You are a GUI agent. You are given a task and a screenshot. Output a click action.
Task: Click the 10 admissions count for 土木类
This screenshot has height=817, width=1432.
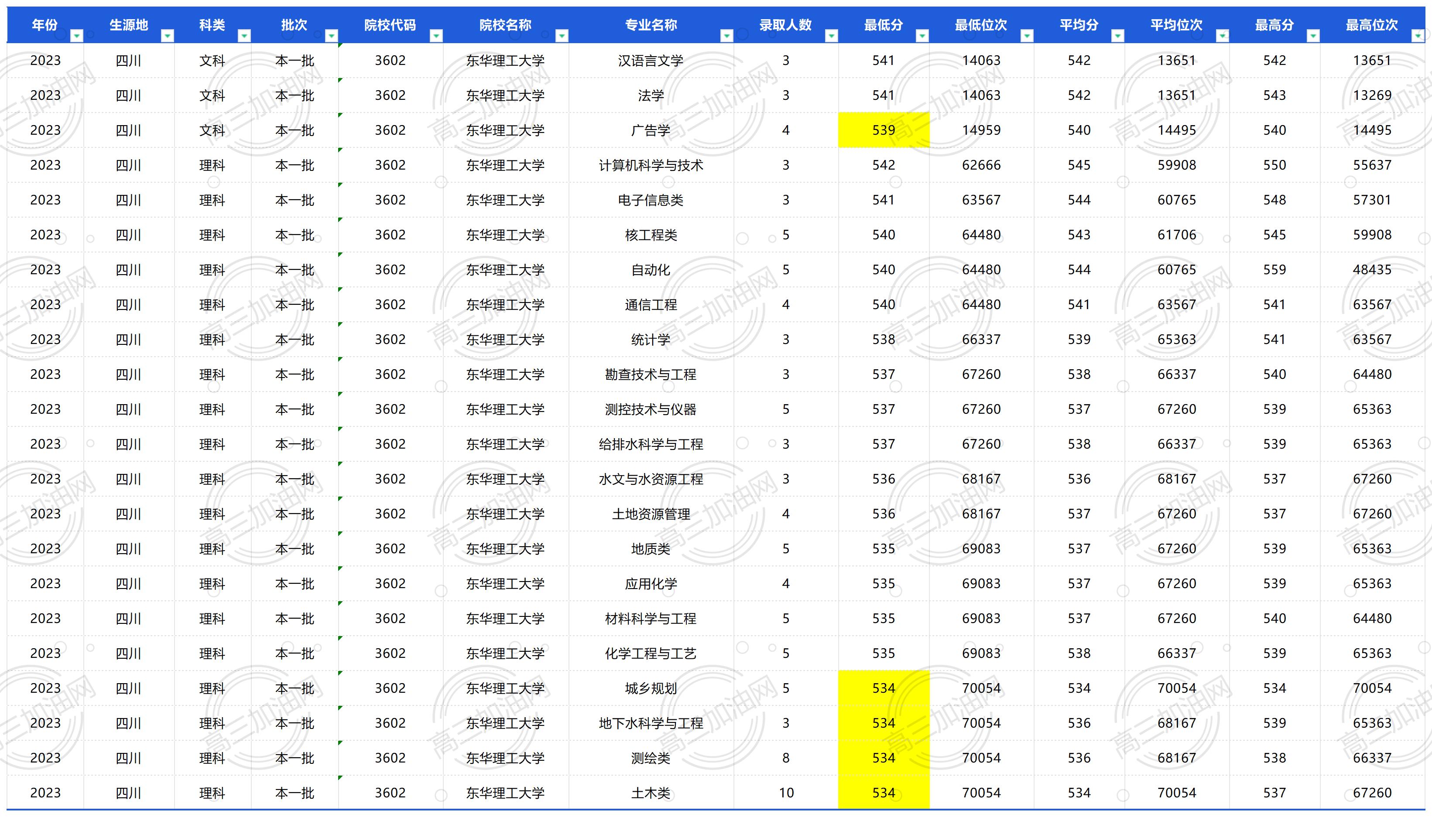[786, 793]
